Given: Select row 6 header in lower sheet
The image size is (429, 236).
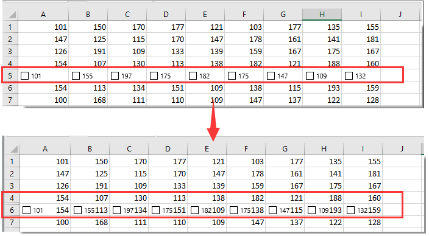Looking at the screenshot, I should [12, 210].
